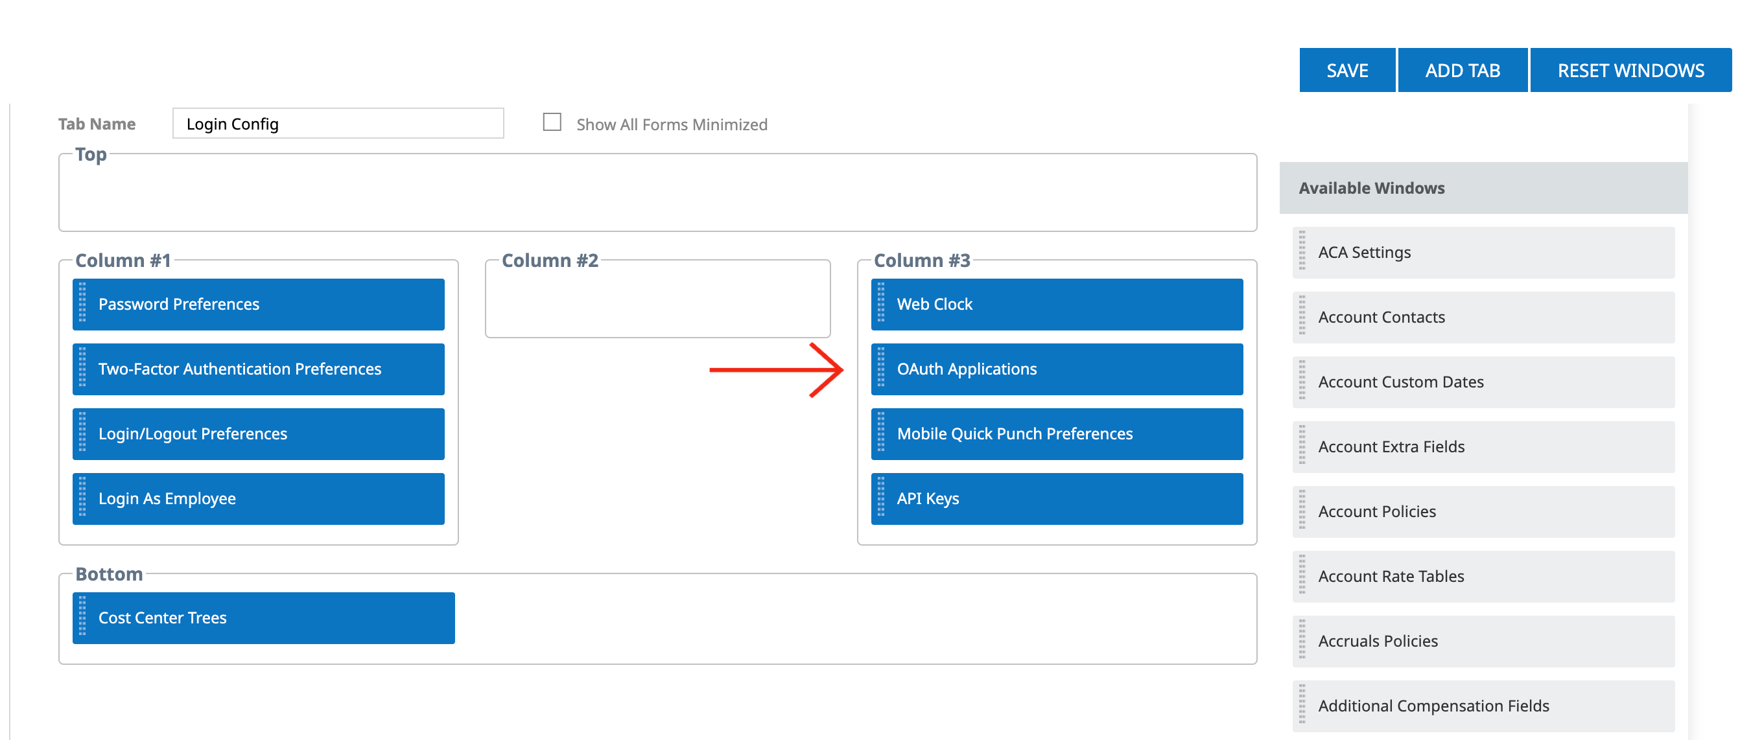Enable Show All Forms Minimized checkbox
This screenshot has width=1740, height=740.
pyautogui.click(x=552, y=122)
